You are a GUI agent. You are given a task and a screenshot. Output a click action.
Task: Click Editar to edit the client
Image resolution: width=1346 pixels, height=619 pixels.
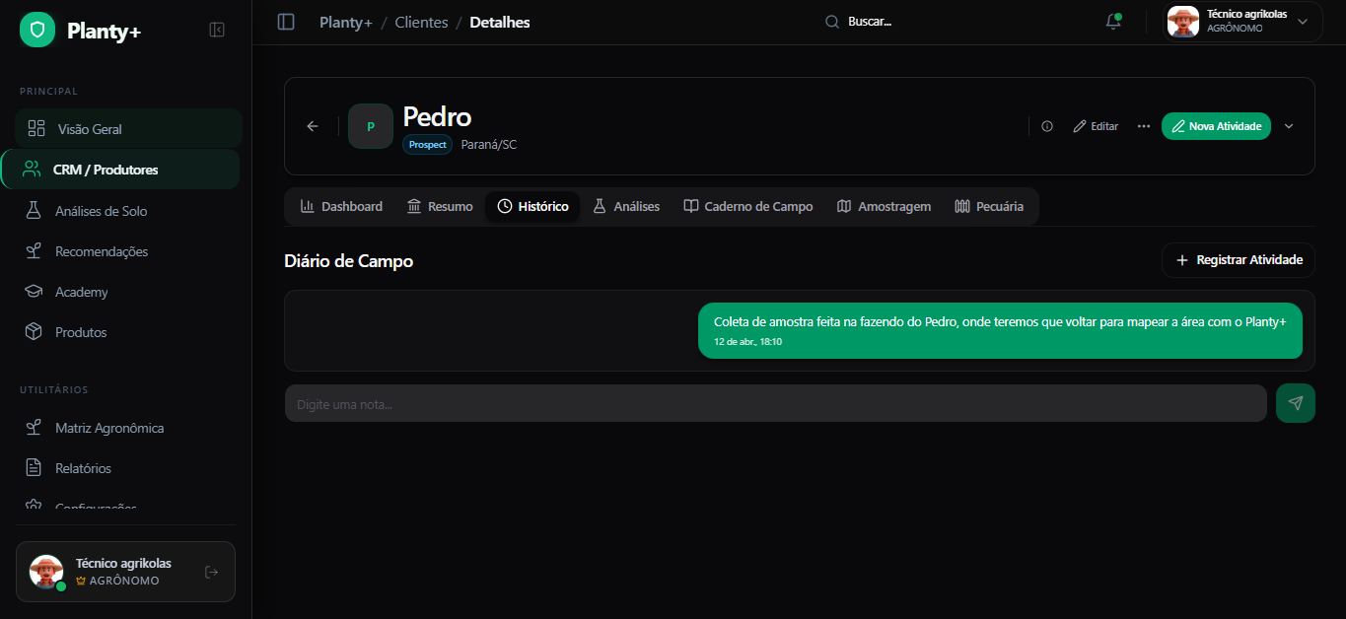point(1096,126)
